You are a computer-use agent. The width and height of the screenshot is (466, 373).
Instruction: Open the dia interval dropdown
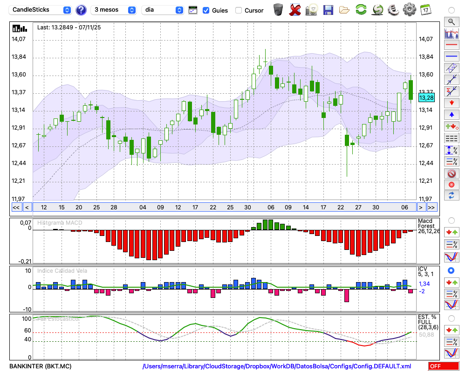pos(163,10)
